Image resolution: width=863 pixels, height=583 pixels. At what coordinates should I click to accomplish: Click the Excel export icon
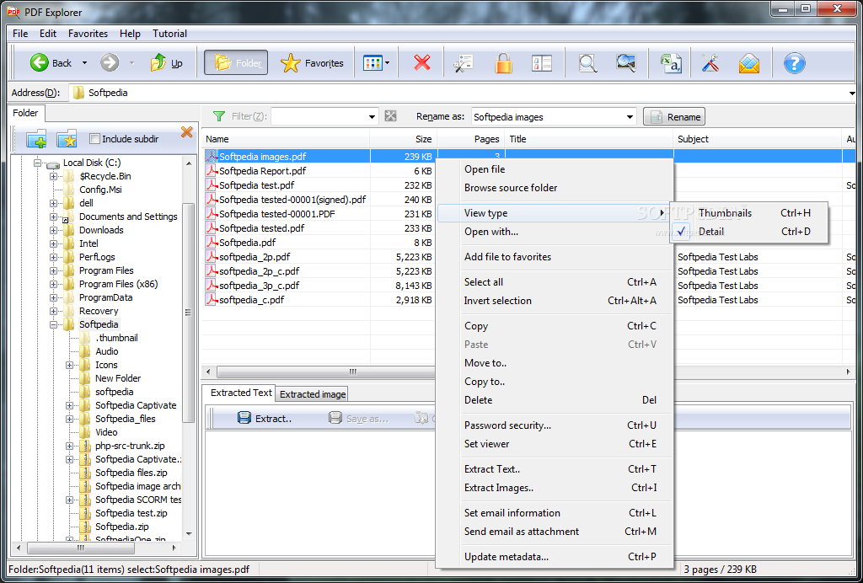(x=672, y=62)
